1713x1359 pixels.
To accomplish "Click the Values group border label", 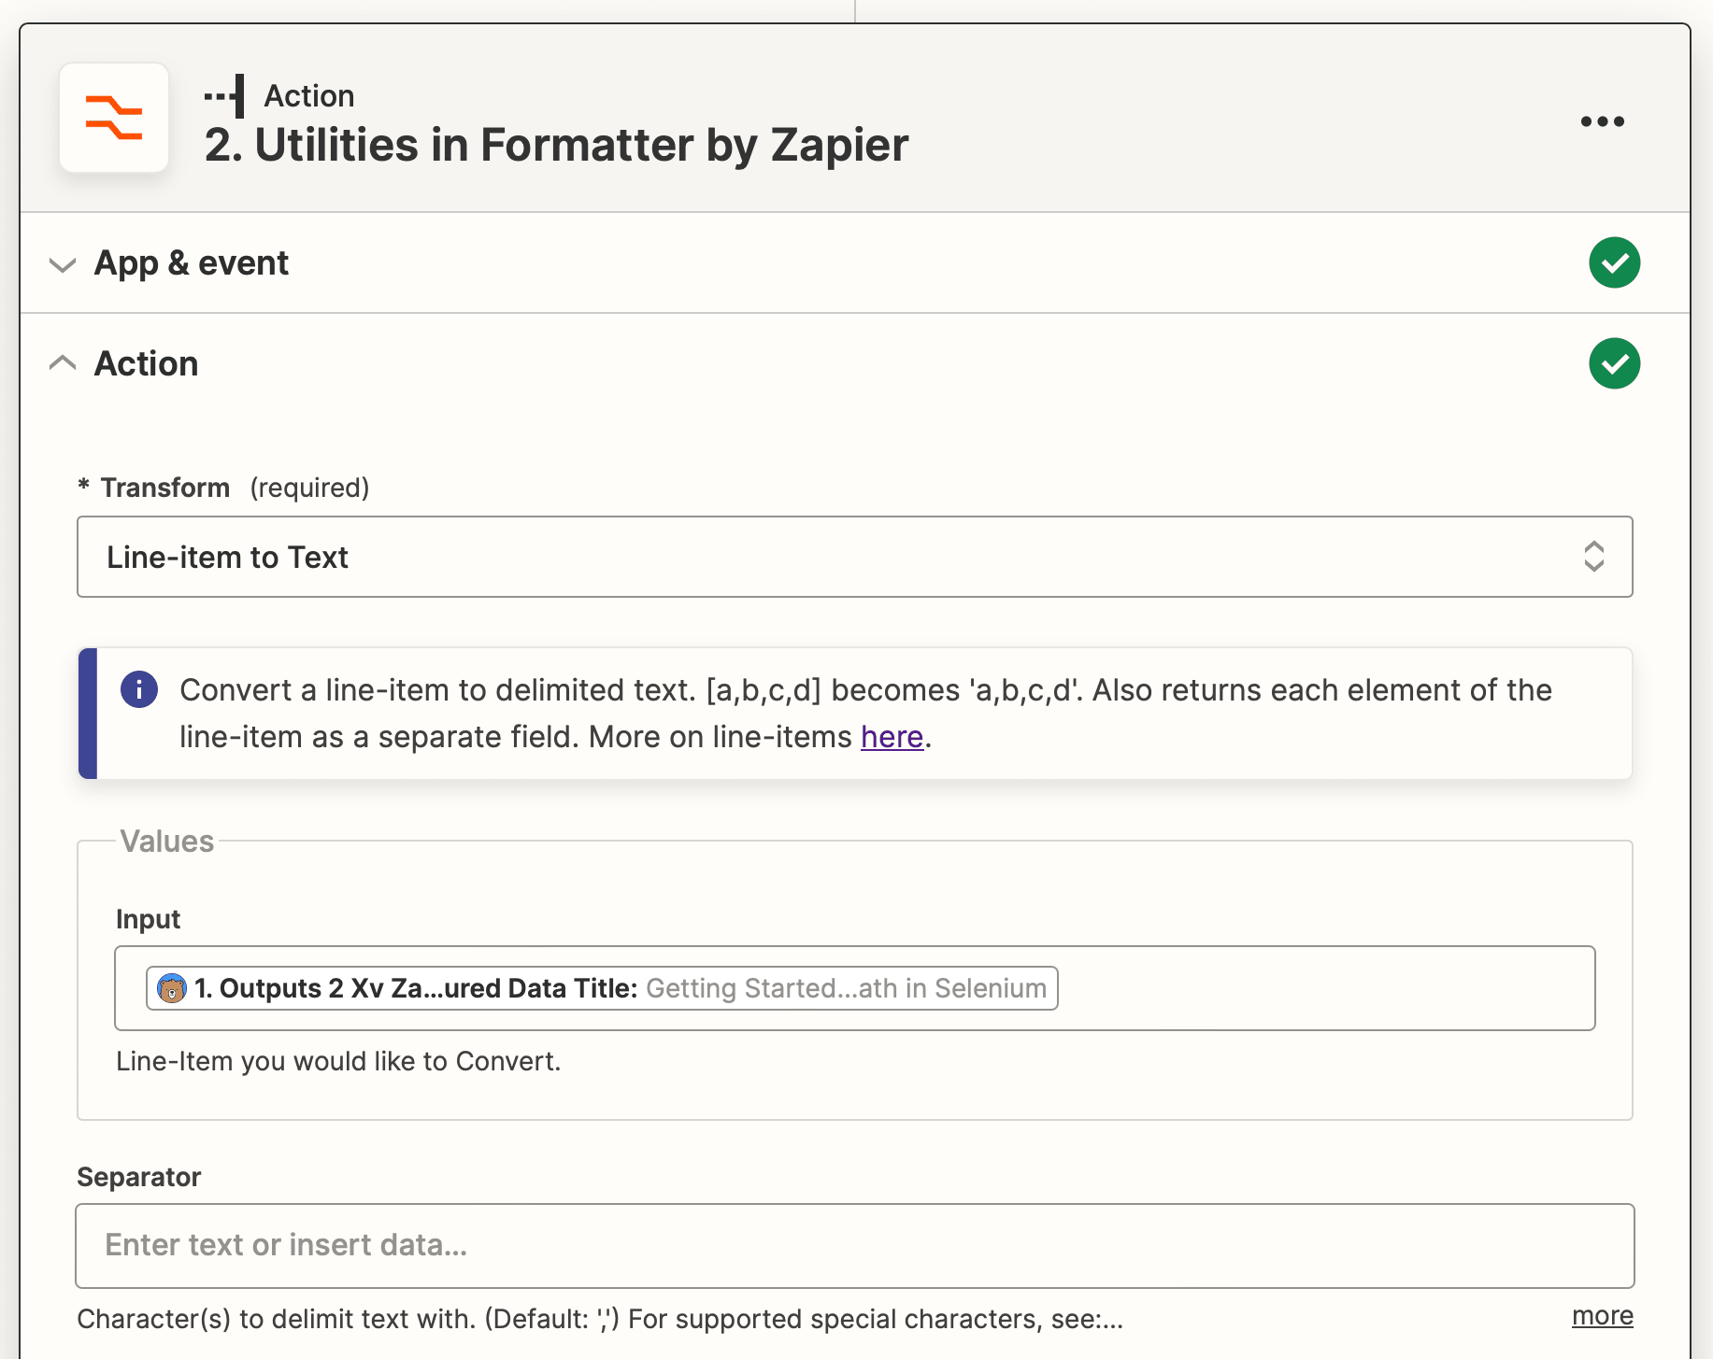I will (166, 841).
